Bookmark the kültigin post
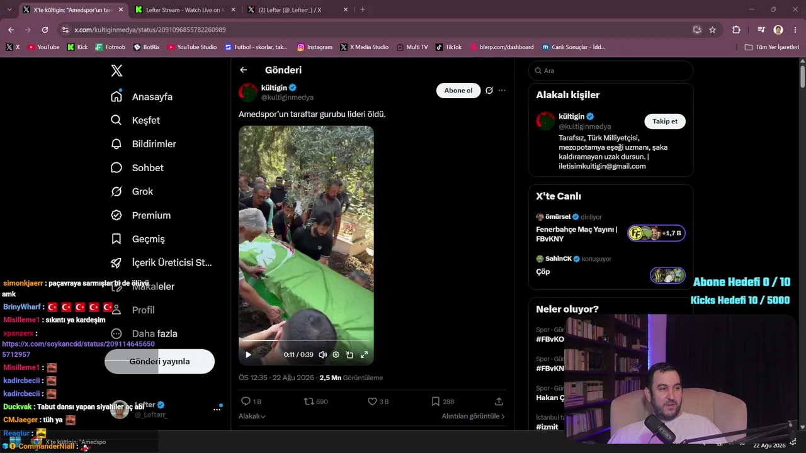This screenshot has height=453, width=806. 436,401
